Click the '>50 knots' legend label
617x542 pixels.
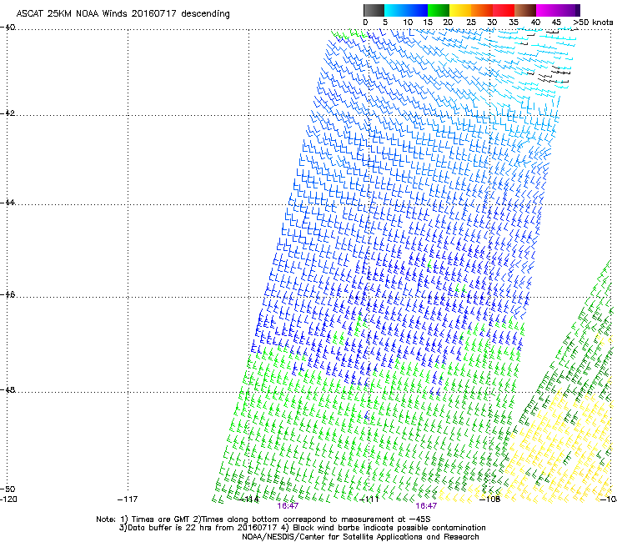[593, 23]
